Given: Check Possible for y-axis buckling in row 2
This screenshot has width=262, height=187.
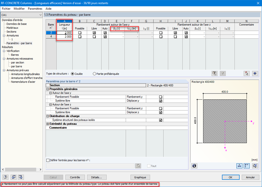Looking at the screenshot, I should 80,33.
